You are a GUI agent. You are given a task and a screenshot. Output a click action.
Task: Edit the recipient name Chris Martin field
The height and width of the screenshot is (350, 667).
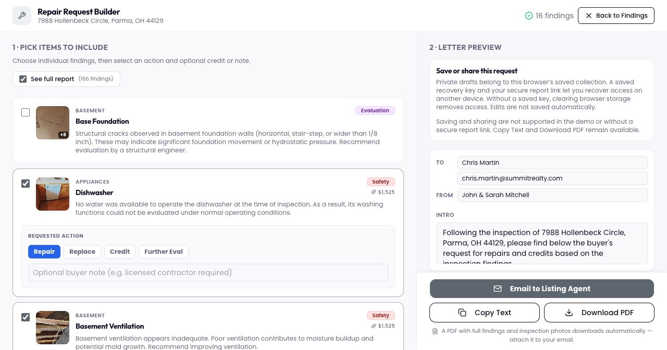click(552, 163)
